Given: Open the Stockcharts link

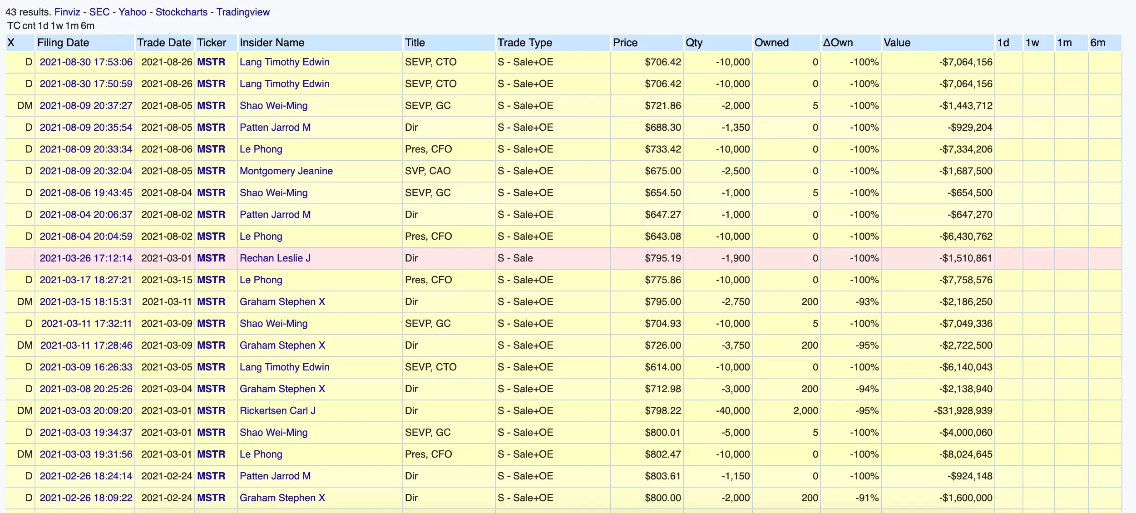Looking at the screenshot, I should click(181, 12).
